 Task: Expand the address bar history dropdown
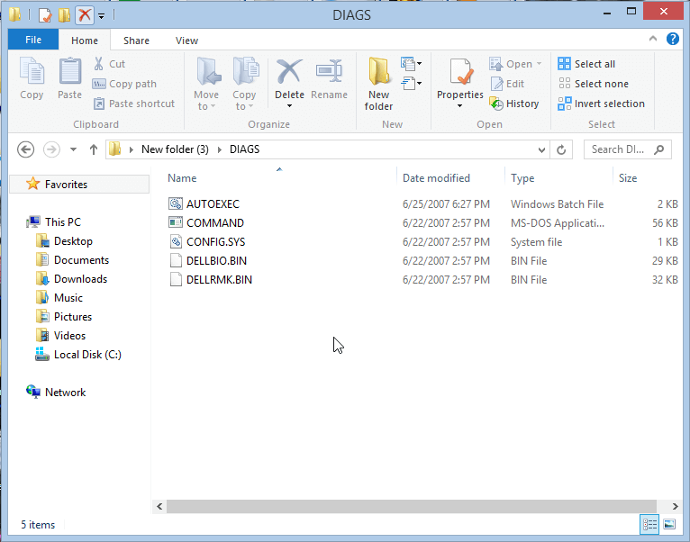541,150
